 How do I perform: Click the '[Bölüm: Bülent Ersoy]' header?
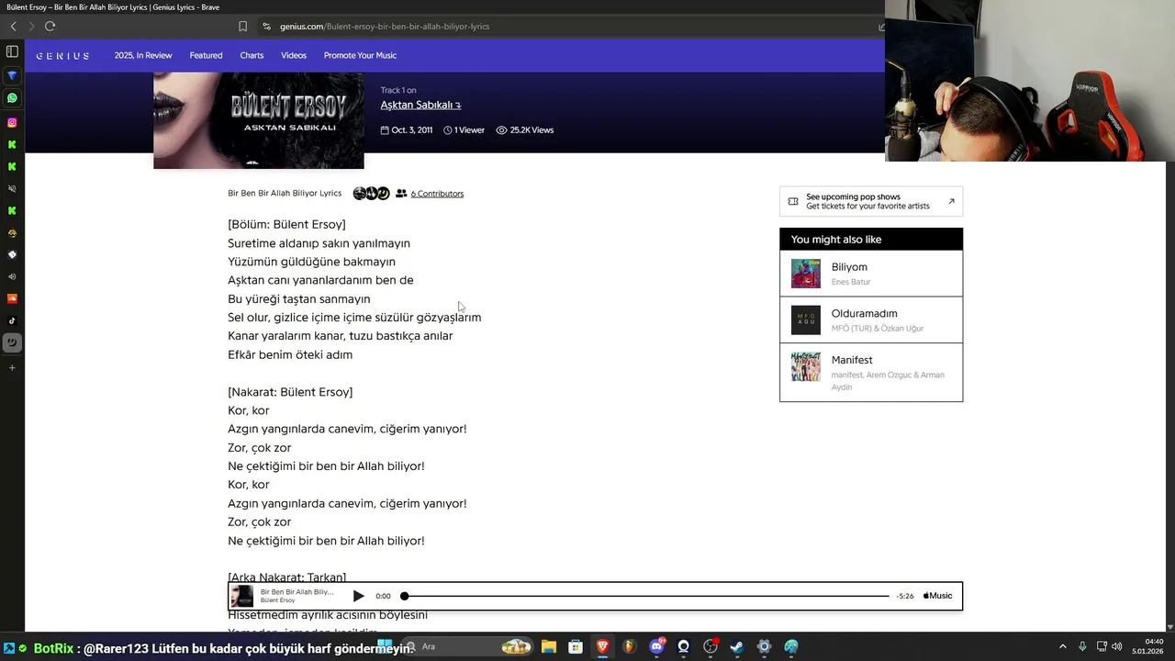286,224
